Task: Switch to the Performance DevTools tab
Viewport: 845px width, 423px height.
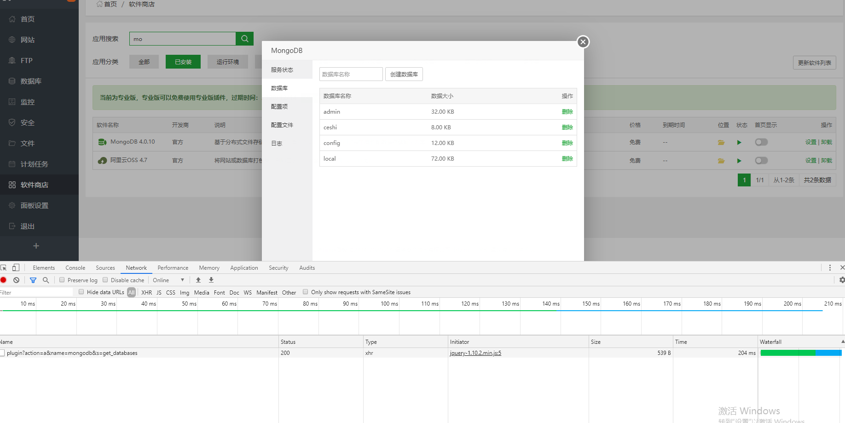Action: [x=173, y=268]
